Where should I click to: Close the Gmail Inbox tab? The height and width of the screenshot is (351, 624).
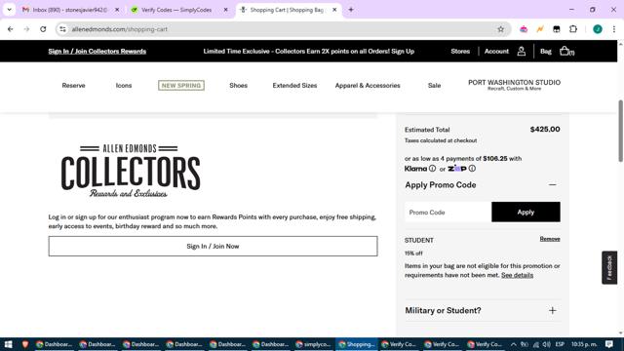point(117,10)
